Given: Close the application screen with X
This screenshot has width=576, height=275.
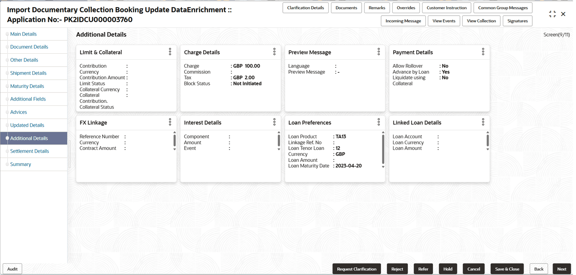Looking at the screenshot, I should coord(563,14).
